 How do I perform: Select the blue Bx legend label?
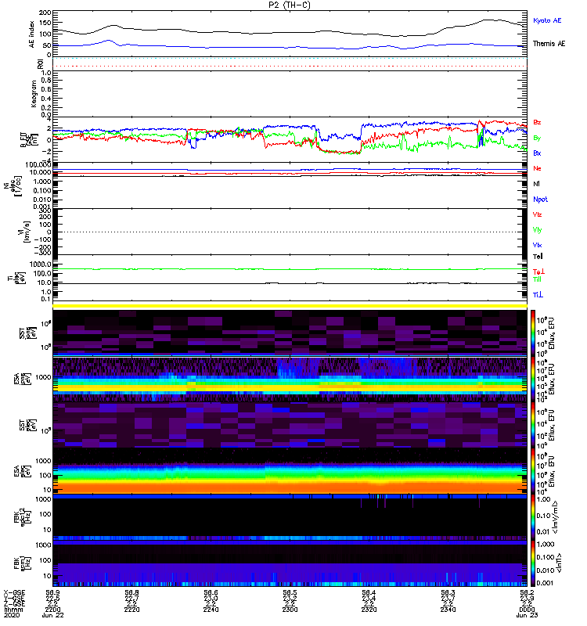pos(537,153)
